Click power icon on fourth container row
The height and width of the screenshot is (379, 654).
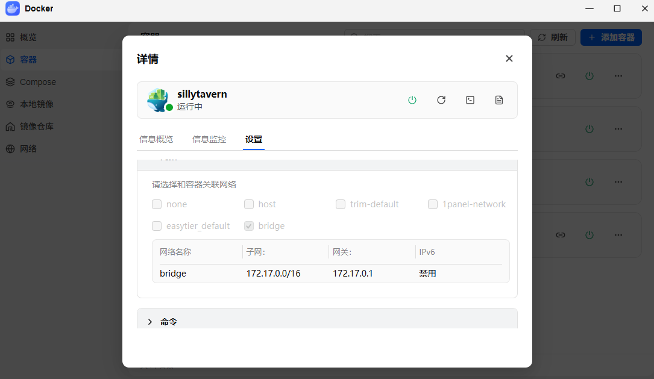(590, 235)
